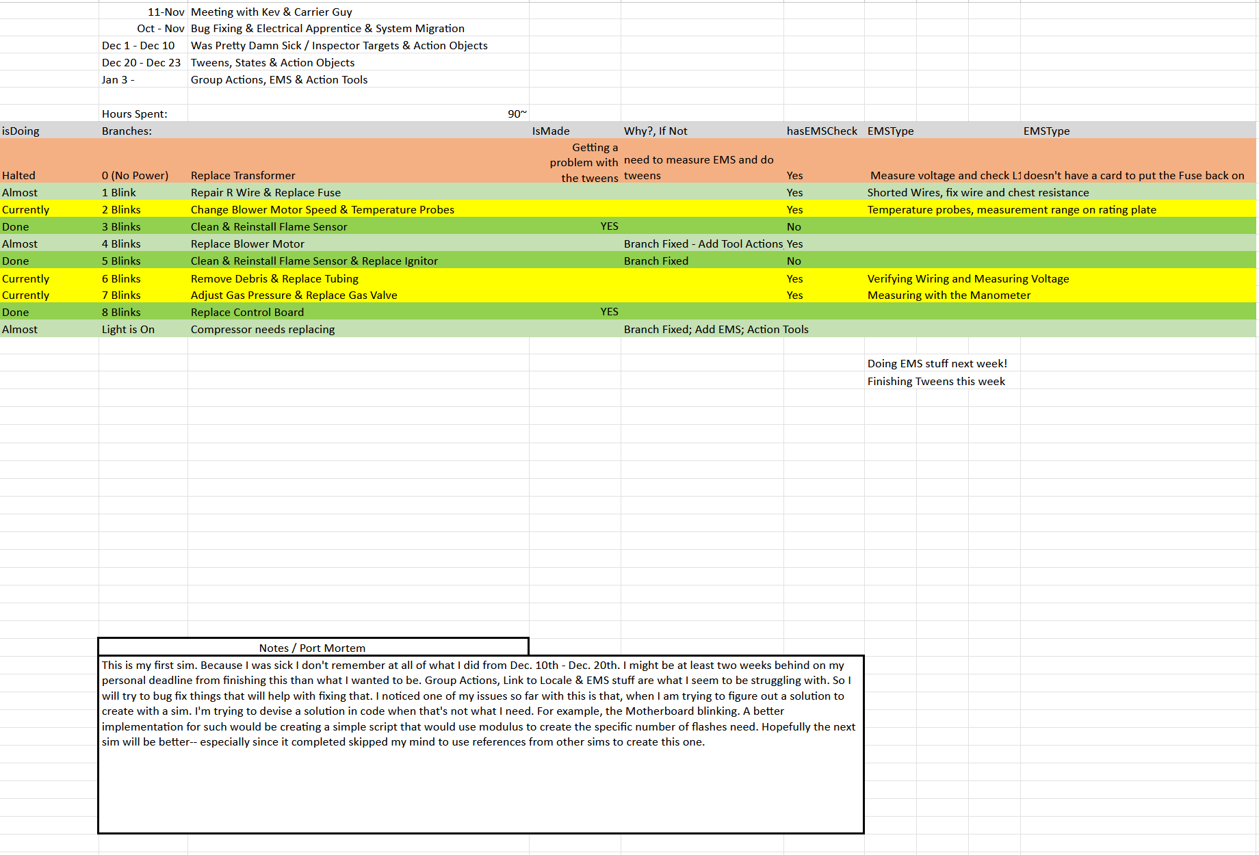The image size is (1259, 855).
Task: Click the 'Light is On' branch cell
Action: pyautogui.click(x=143, y=329)
